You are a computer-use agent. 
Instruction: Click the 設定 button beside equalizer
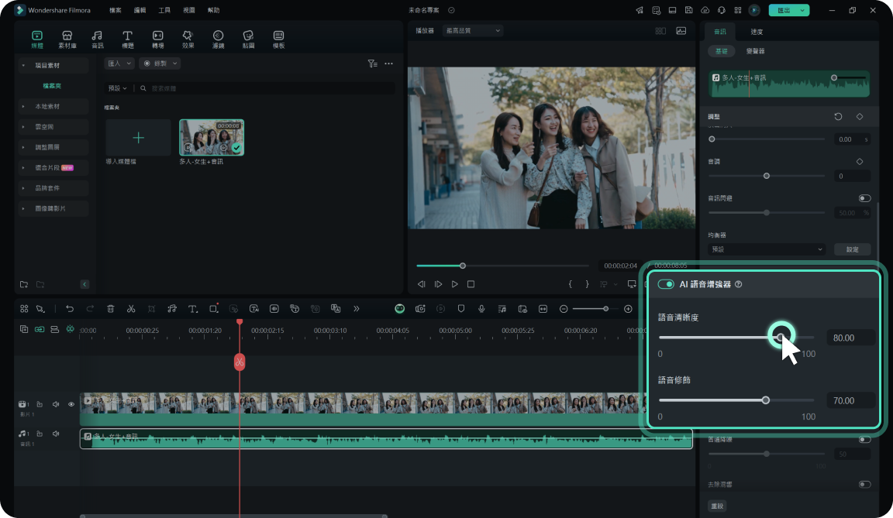click(852, 249)
